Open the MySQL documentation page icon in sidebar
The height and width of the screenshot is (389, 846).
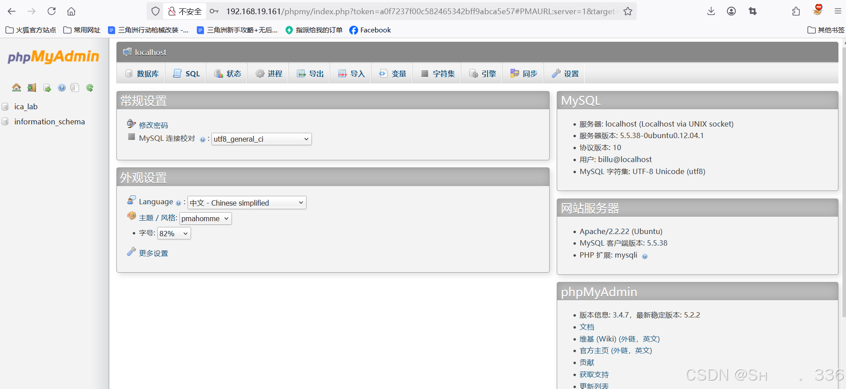[75, 87]
